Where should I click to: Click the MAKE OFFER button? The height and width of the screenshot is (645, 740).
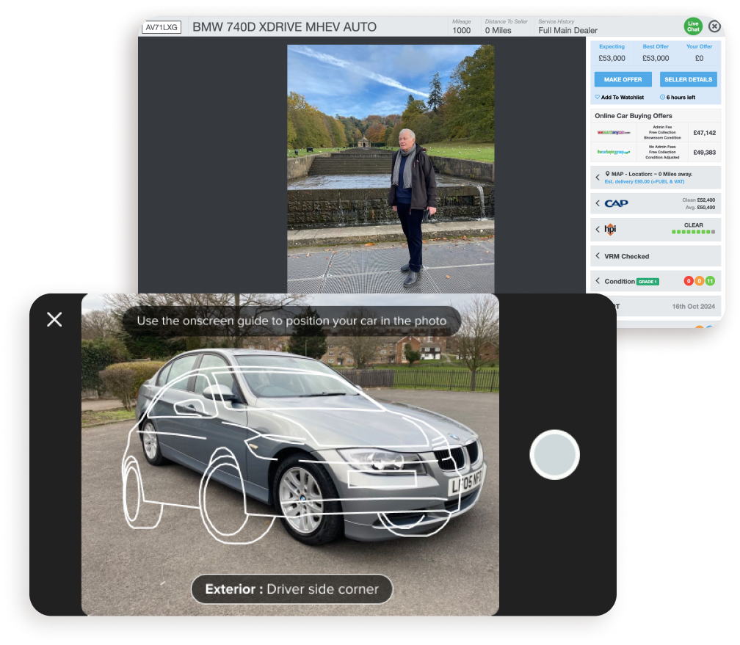pyautogui.click(x=623, y=79)
